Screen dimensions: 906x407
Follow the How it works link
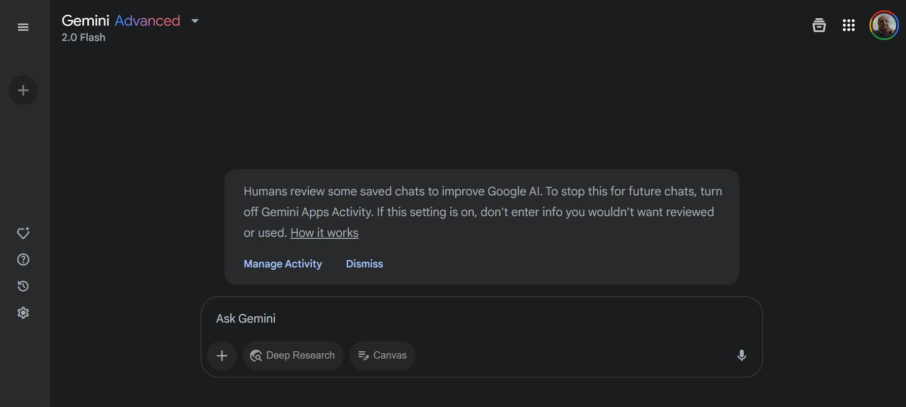tap(325, 233)
